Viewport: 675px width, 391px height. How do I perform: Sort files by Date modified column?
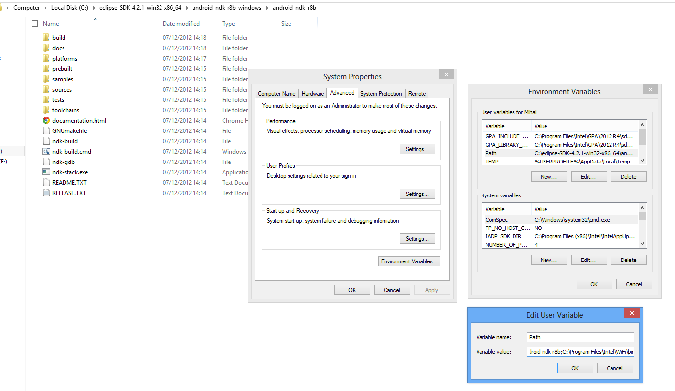181,24
